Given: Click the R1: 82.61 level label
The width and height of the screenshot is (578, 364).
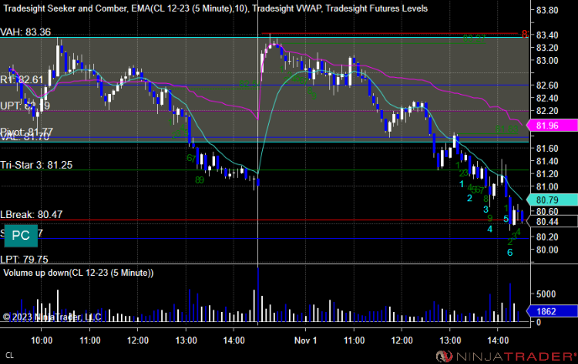Looking at the screenshot, I should 21,80.
